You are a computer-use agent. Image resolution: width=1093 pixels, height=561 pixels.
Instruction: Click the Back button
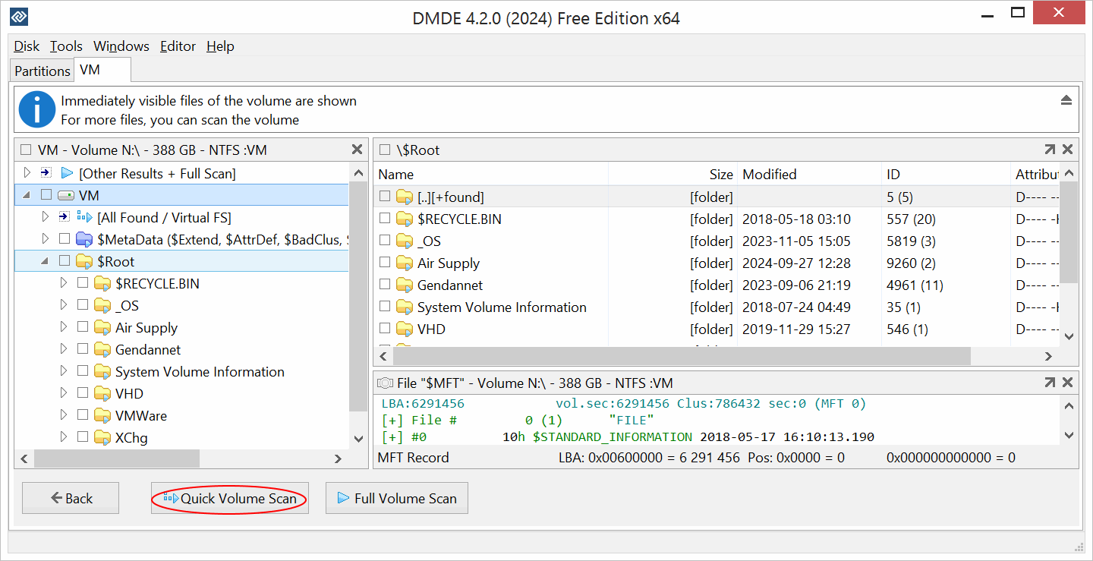pyautogui.click(x=71, y=498)
